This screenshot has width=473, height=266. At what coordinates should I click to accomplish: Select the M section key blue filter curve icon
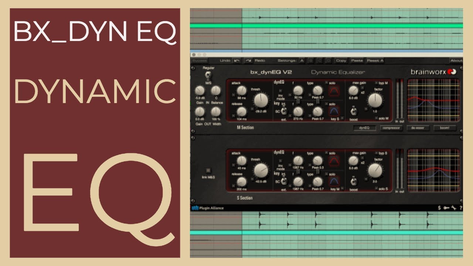pos(334,111)
